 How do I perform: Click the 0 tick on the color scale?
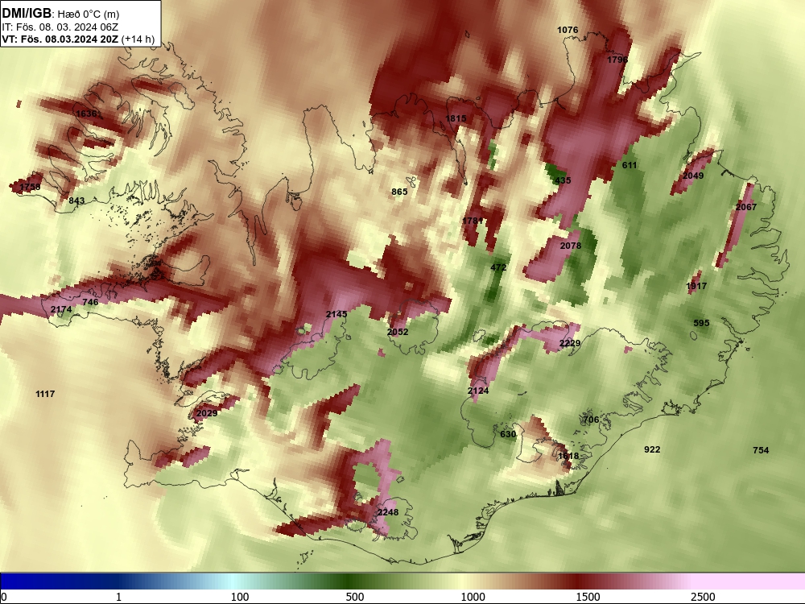tap(4, 597)
